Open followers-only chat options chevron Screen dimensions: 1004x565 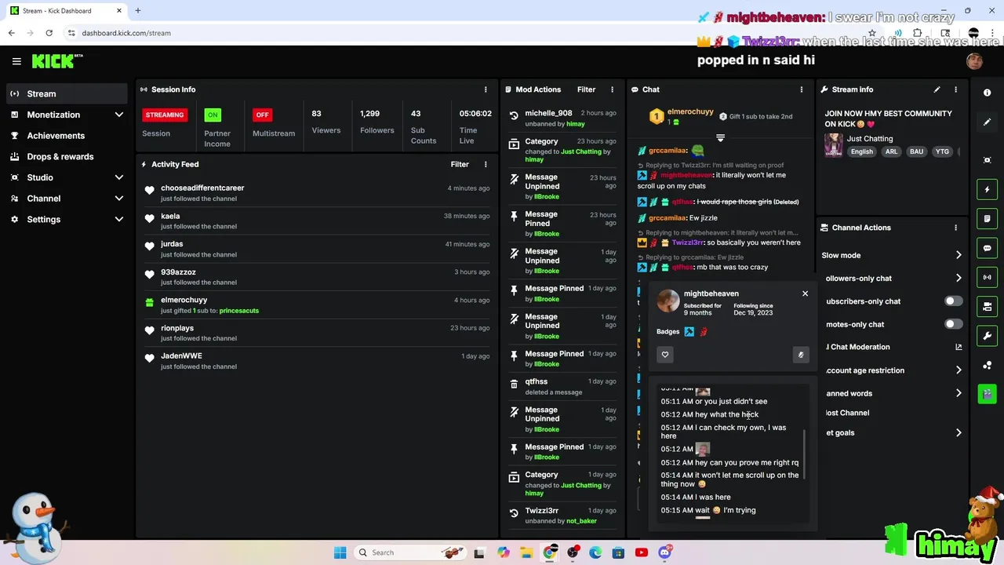click(x=959, y=278)
